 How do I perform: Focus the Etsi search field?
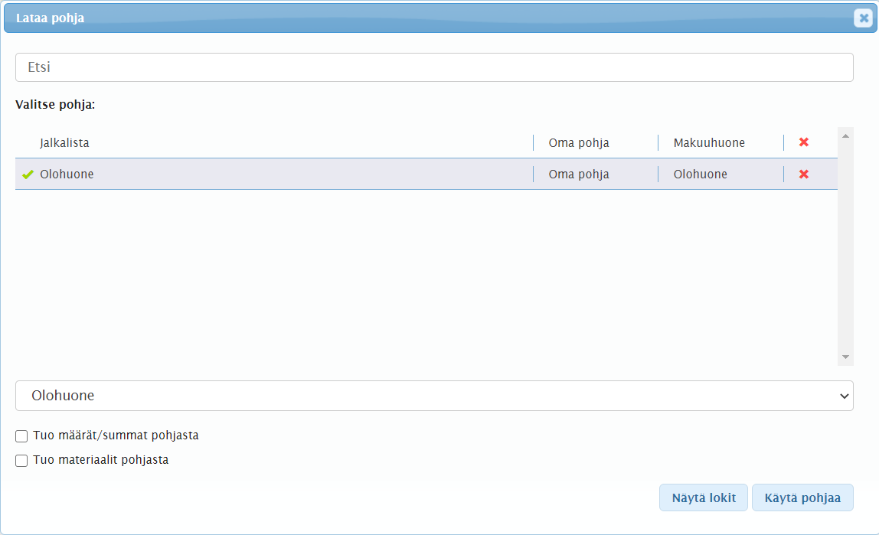pos(434,67)
